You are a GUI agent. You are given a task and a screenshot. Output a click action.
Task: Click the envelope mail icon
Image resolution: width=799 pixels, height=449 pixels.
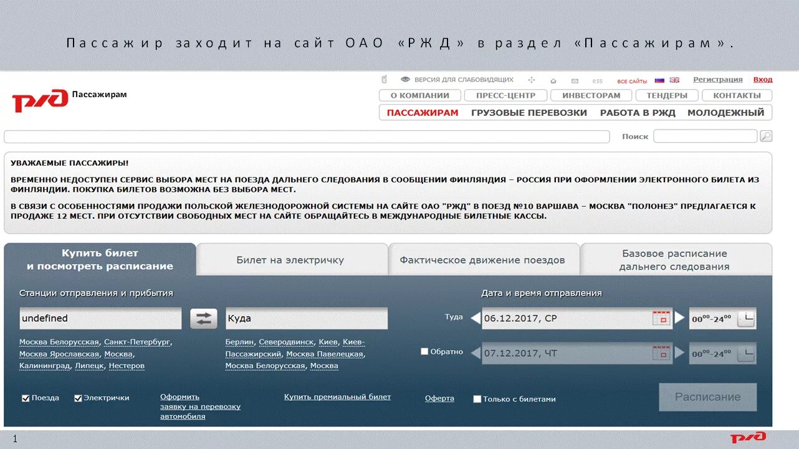pos(575,81)
